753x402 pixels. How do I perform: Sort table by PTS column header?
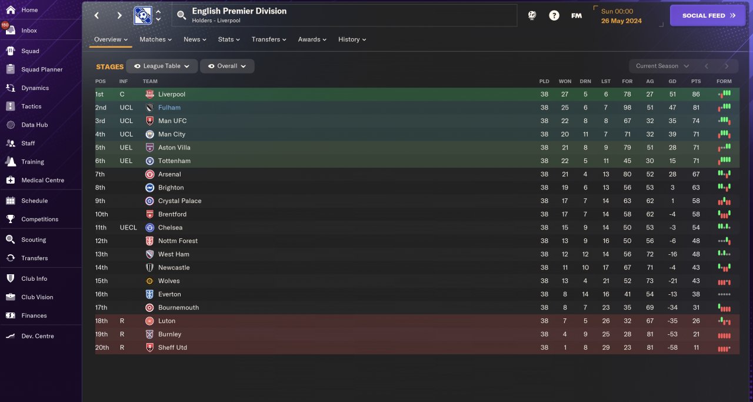tap(696, 81)
